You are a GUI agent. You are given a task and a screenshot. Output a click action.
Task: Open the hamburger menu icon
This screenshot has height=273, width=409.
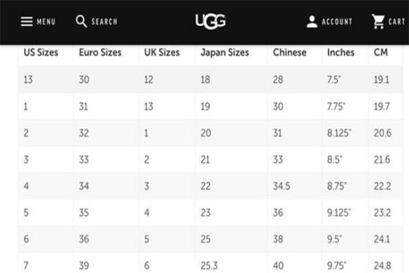tap(27, 22)
